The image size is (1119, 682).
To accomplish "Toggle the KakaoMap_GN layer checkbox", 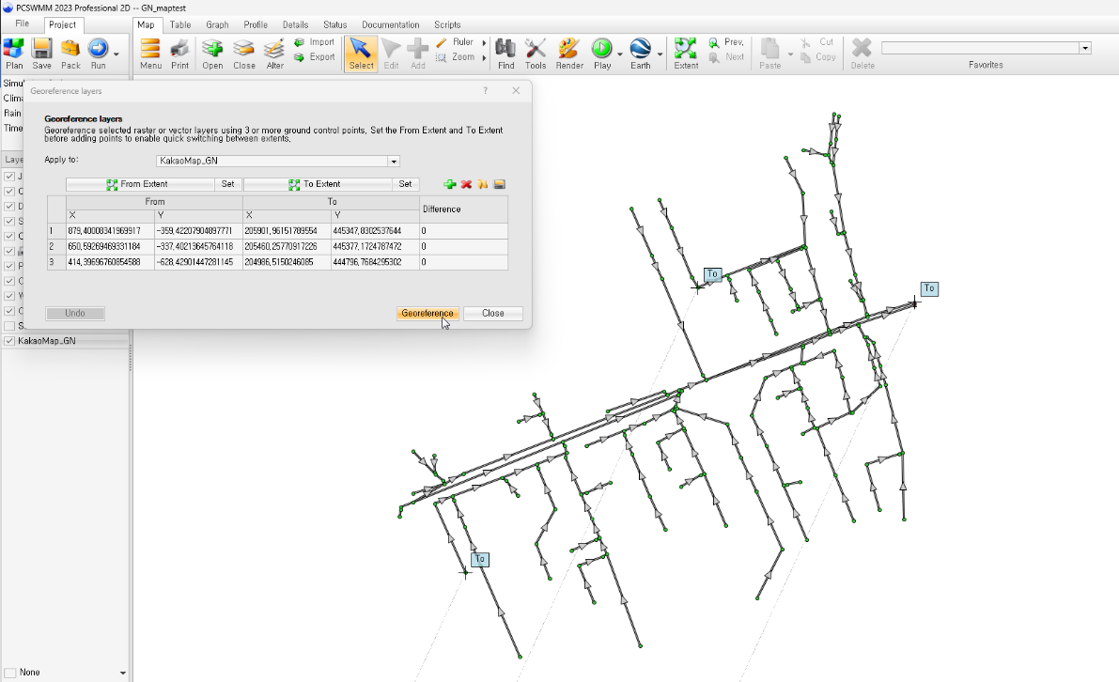I will coord(9,341).
